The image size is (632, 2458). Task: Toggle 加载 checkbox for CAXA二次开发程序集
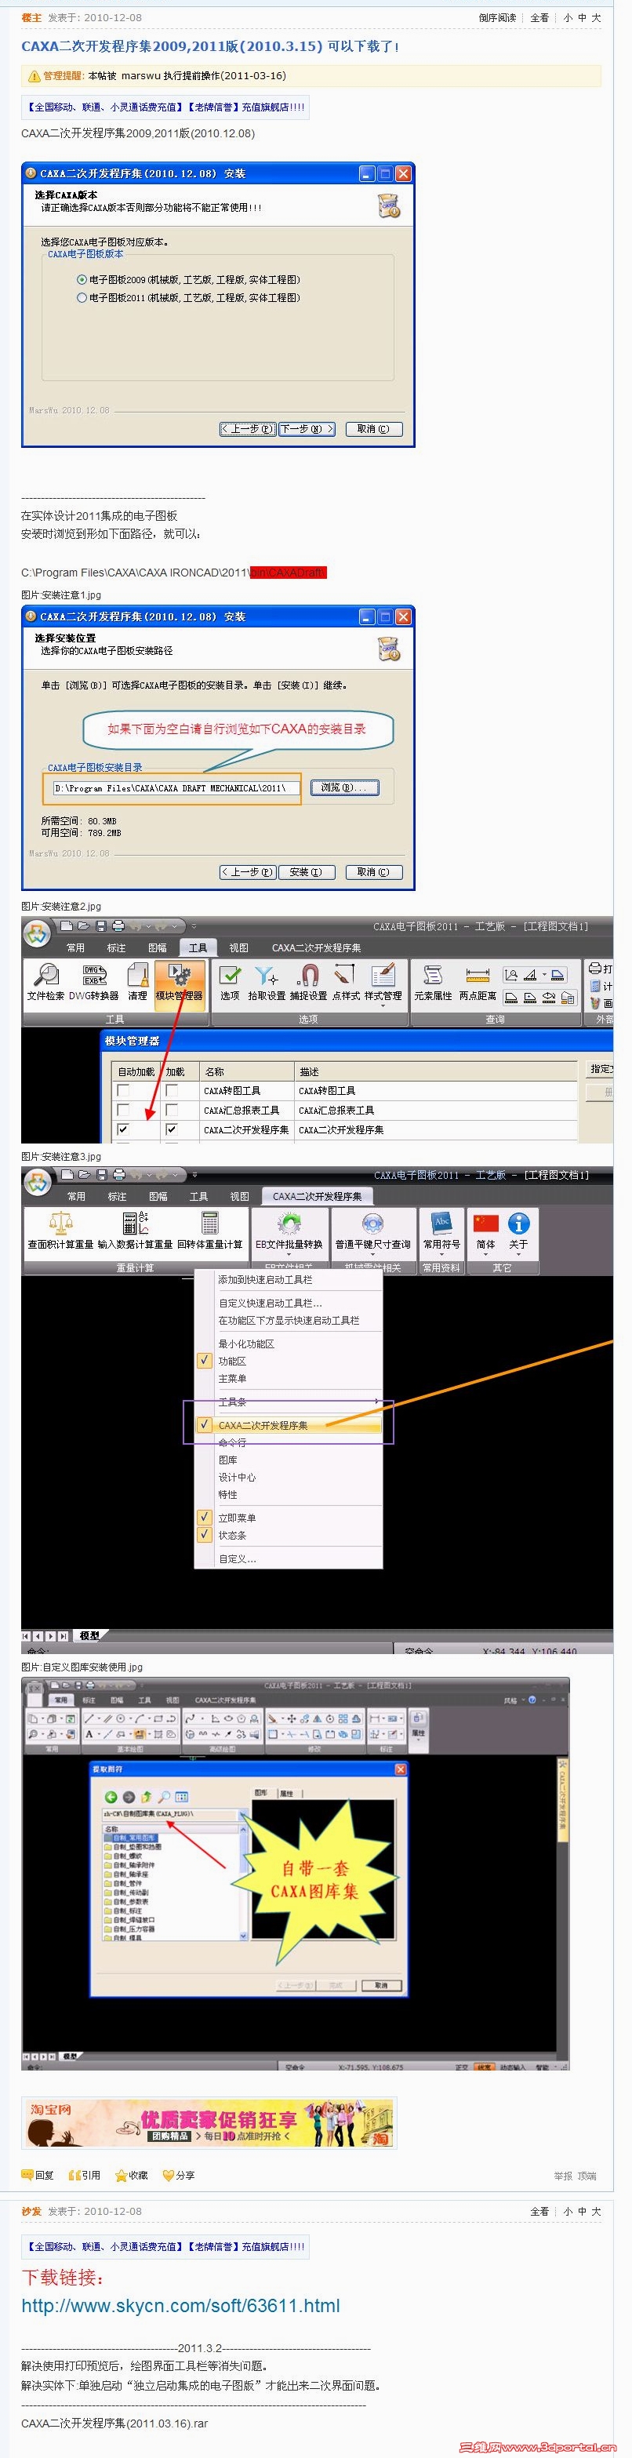[172, 1129]
